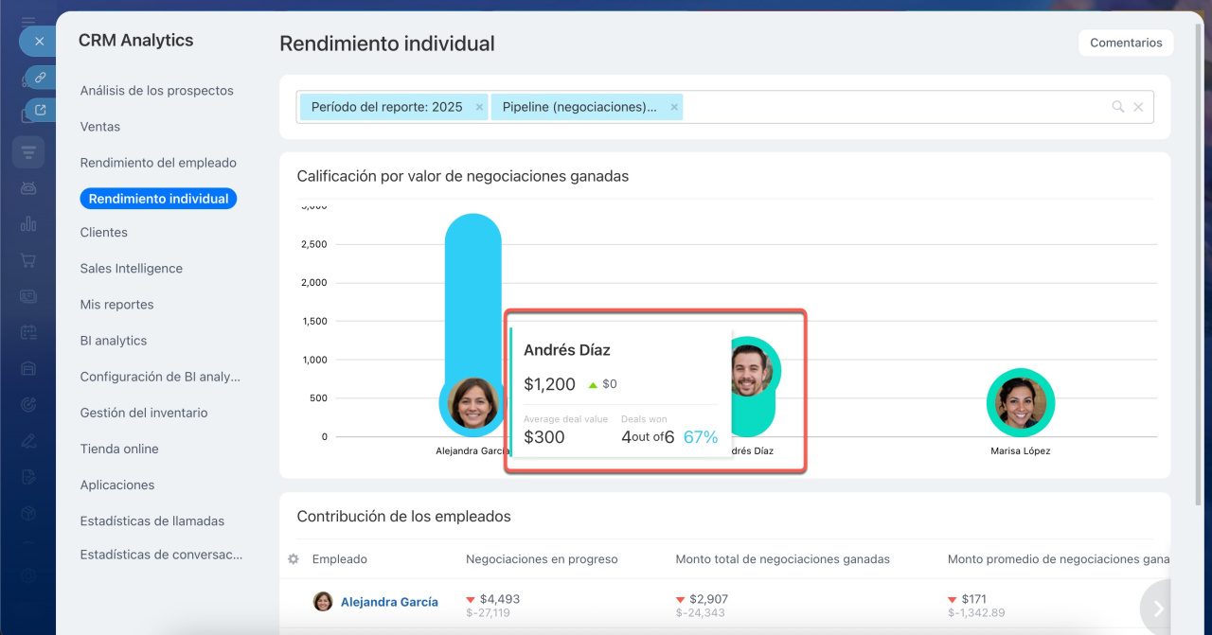This screenshot has width=1212, height=635.
Task: Open the Ventas report section
Action: 100,127
